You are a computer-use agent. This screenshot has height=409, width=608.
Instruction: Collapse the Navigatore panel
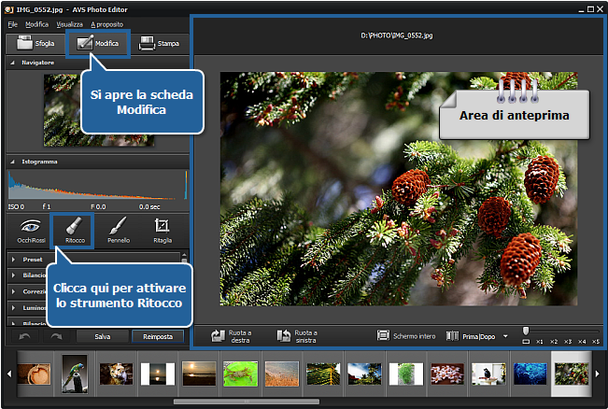point(13,63)
